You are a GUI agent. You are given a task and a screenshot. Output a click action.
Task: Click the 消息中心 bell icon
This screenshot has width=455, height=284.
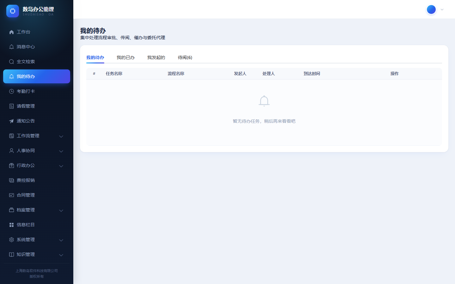click(x=11, y=47)
